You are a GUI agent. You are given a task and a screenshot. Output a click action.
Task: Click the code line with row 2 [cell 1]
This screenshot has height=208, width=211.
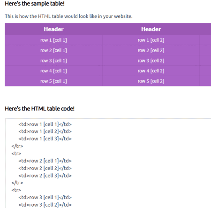coord(45,161)
